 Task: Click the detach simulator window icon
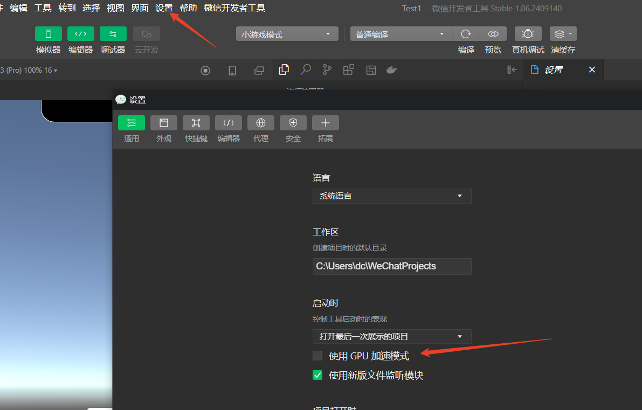click(259, 71)
